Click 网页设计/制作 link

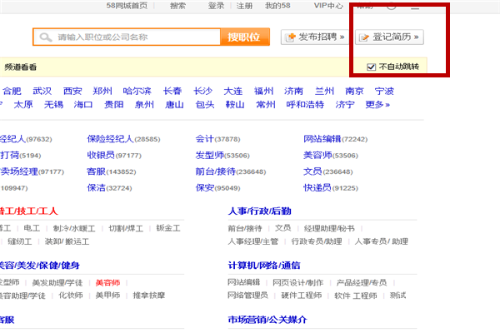point(297,282)
